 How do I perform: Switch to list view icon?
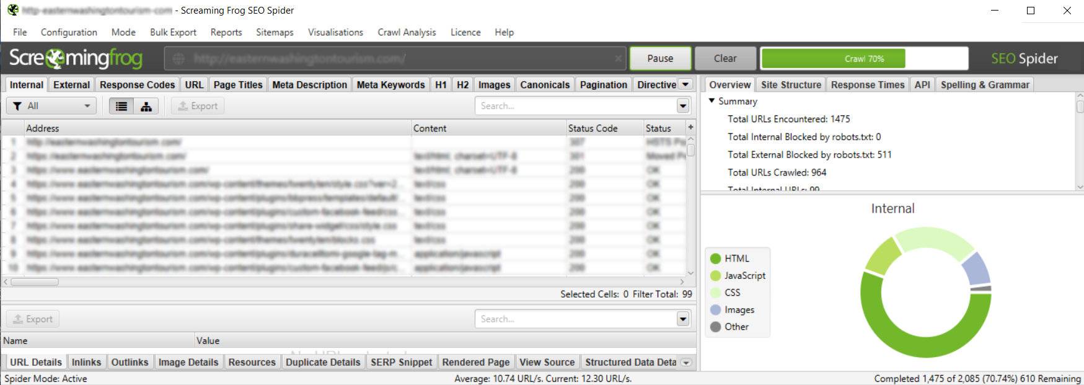[x=121, y=106]
